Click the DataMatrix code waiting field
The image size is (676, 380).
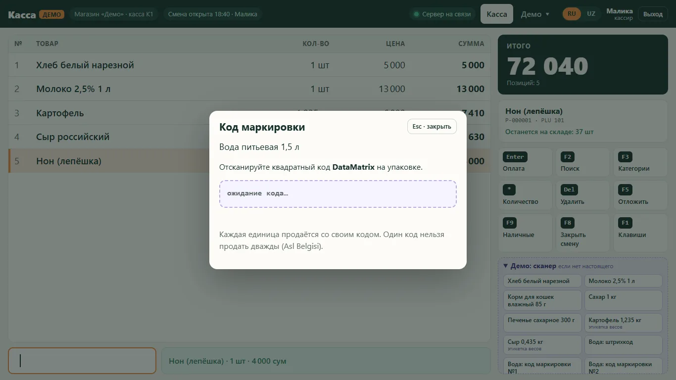tap(338, 193)
